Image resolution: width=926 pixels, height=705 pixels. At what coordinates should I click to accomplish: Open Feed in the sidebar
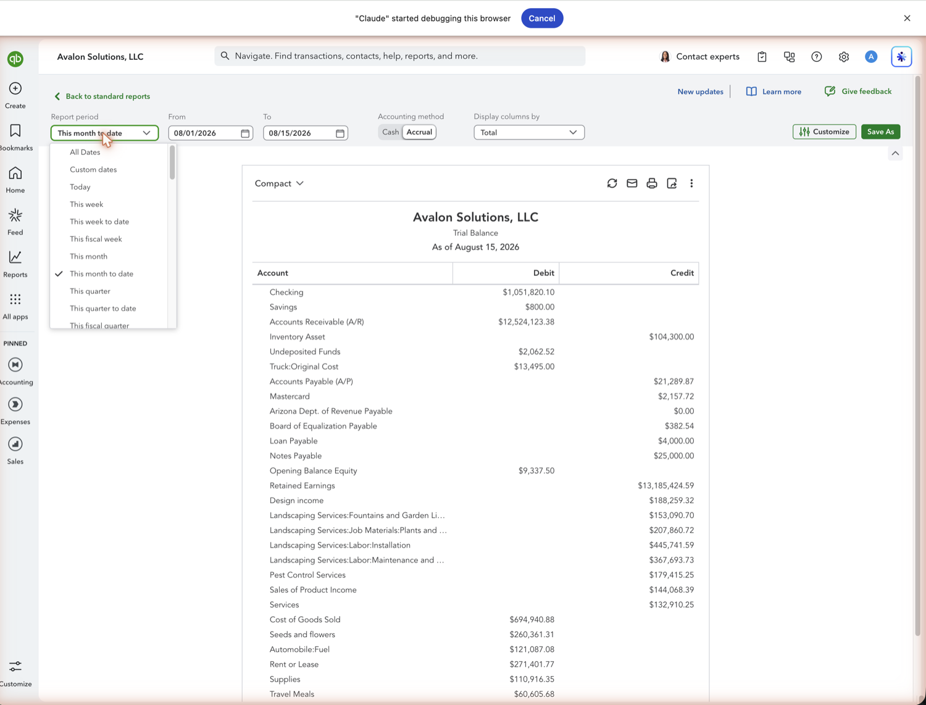pyautogui.click(x=15, y=222)
